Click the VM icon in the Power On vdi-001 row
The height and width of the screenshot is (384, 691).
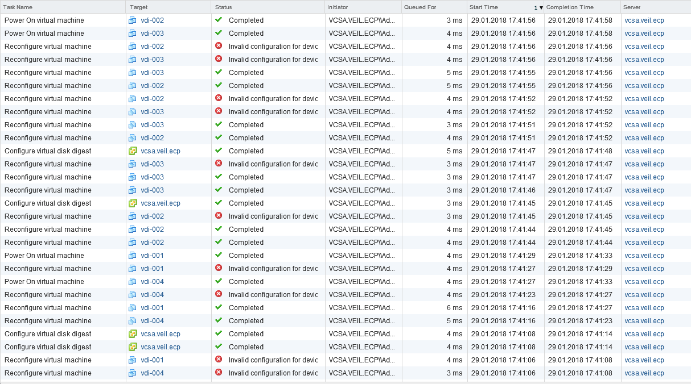[x=133, y=256]
